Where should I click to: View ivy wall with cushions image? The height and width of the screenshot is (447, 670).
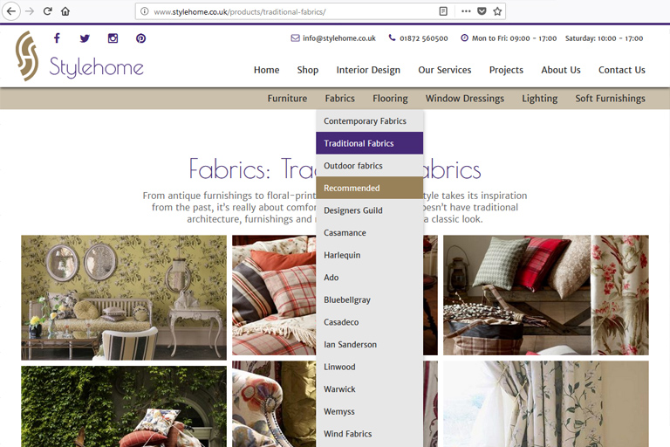[124, 406]
